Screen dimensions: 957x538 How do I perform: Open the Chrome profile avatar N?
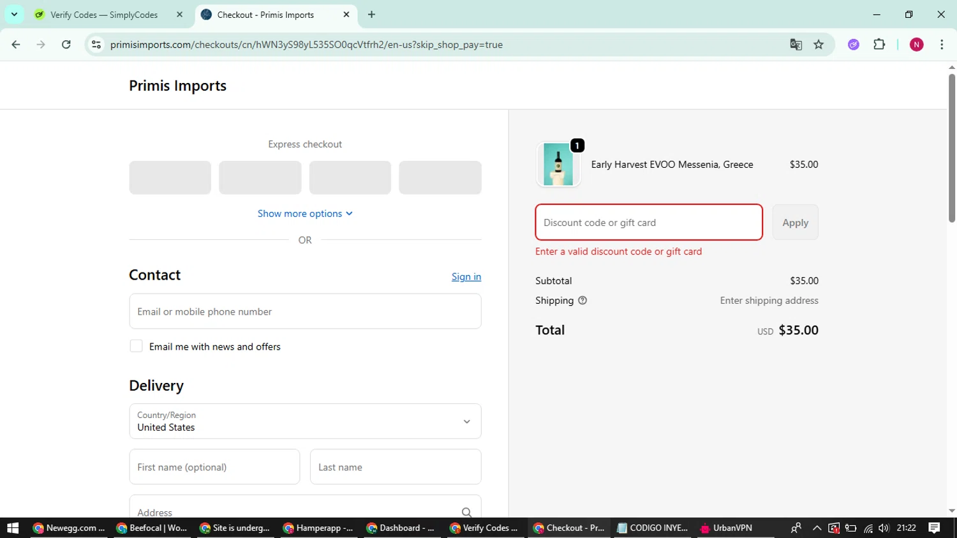pos(916,45)
